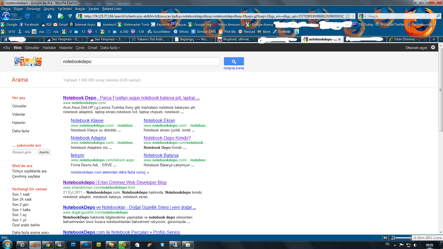Image resolution: width=443 pixels, height=249 pixels.
Task: Close the notebookdepo tab
Action: point(339,39)
